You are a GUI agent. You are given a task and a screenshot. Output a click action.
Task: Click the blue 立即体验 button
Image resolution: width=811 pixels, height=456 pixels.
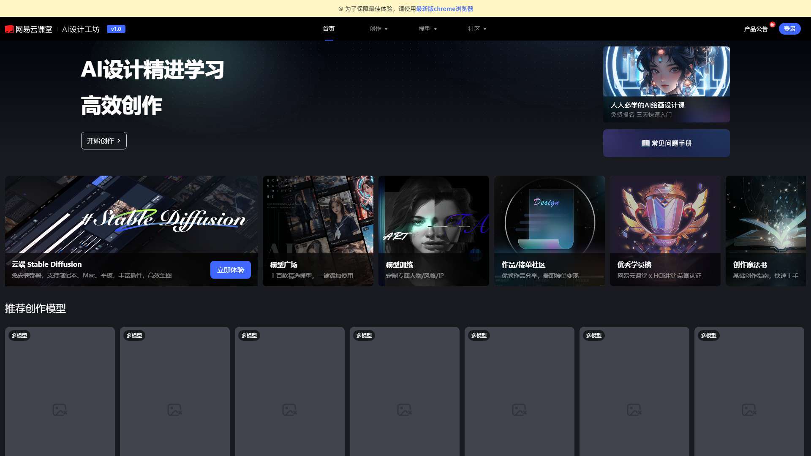231,270
